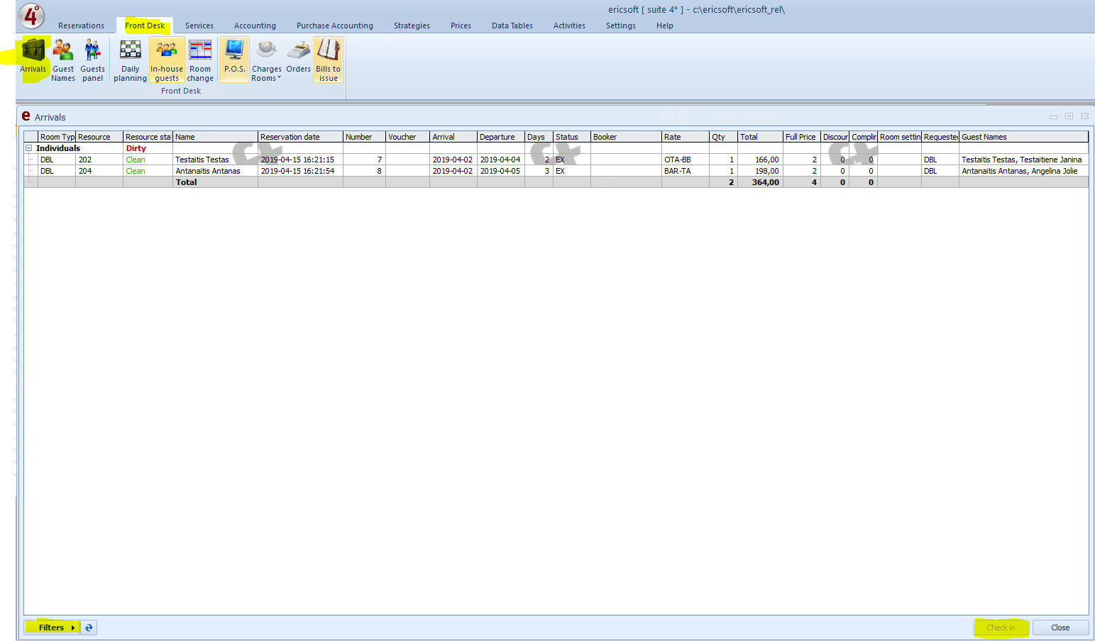Image resolution: width=1095 pixels, height=641 pixels.
Task: Sort by the Departure column header
Action: (500, 137)
